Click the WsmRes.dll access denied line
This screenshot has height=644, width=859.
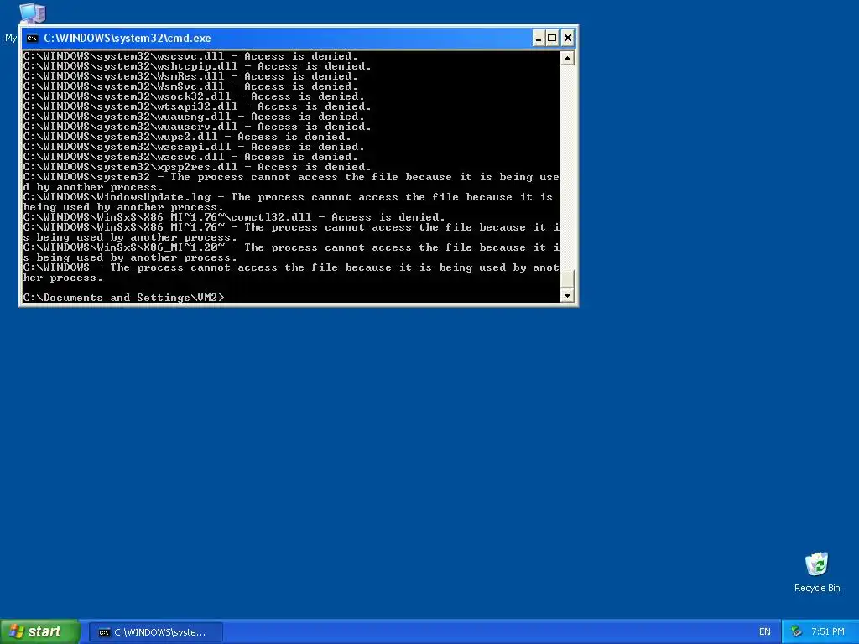point(190,76)
